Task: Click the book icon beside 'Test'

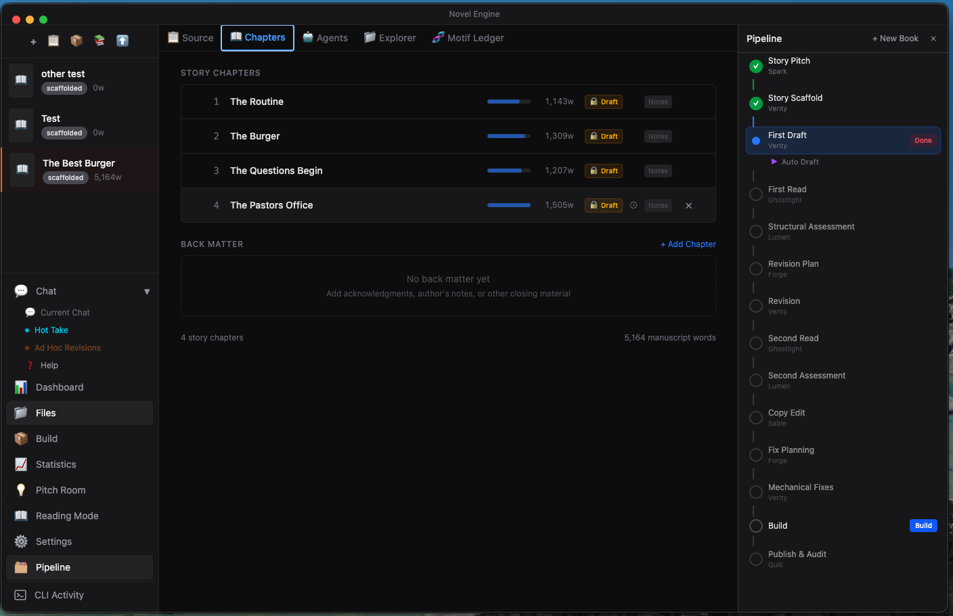Action: 21,125
